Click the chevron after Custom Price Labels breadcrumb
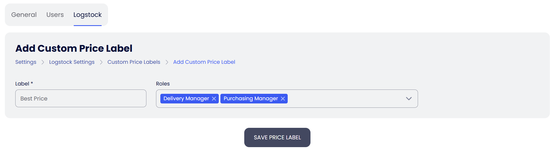This screenshot has width=555, height=149. click(167, 62)
